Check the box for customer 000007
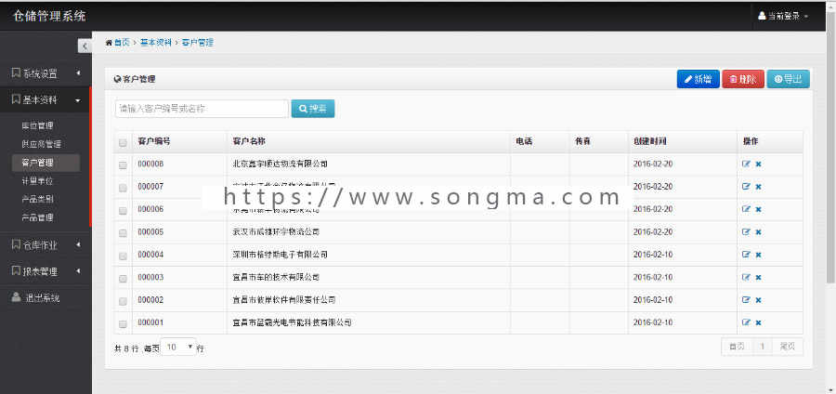Screen dimensions: 836x394 123,188
